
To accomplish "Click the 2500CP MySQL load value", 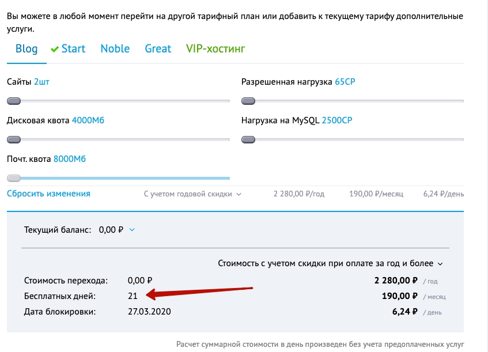I will pos(336,120).
